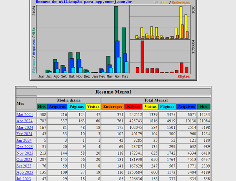Click KBytes value 3285 in Jan row
Screen dimensions: 236x181
coord(138,140)
